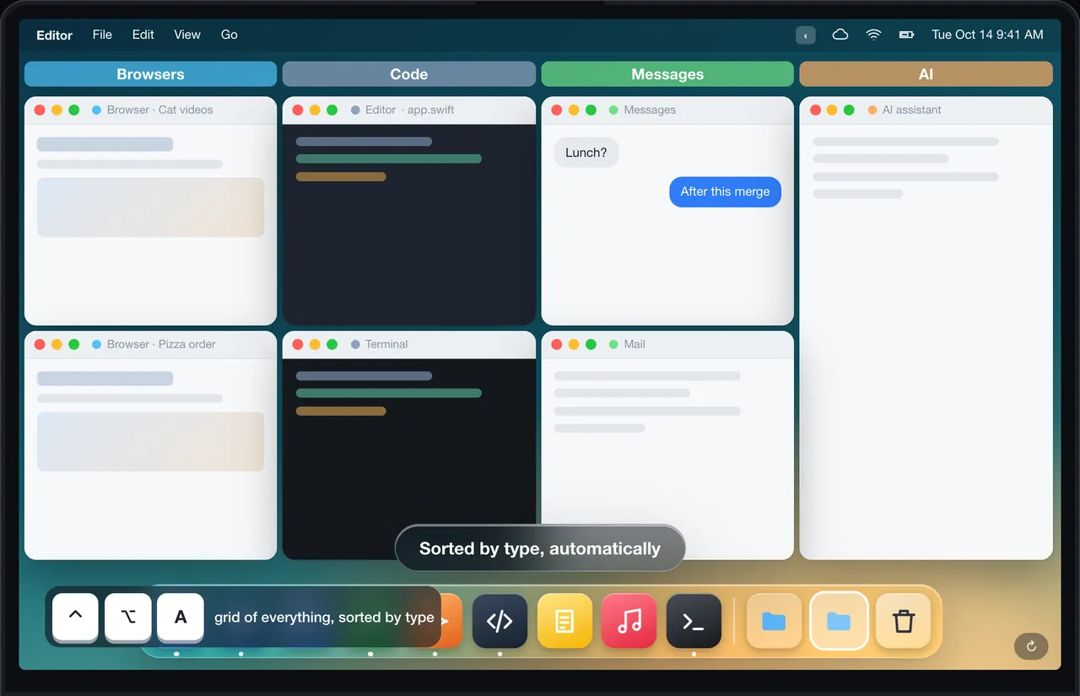Open the Edit menu
The image size is (1080, 696).
pos(143,35)
